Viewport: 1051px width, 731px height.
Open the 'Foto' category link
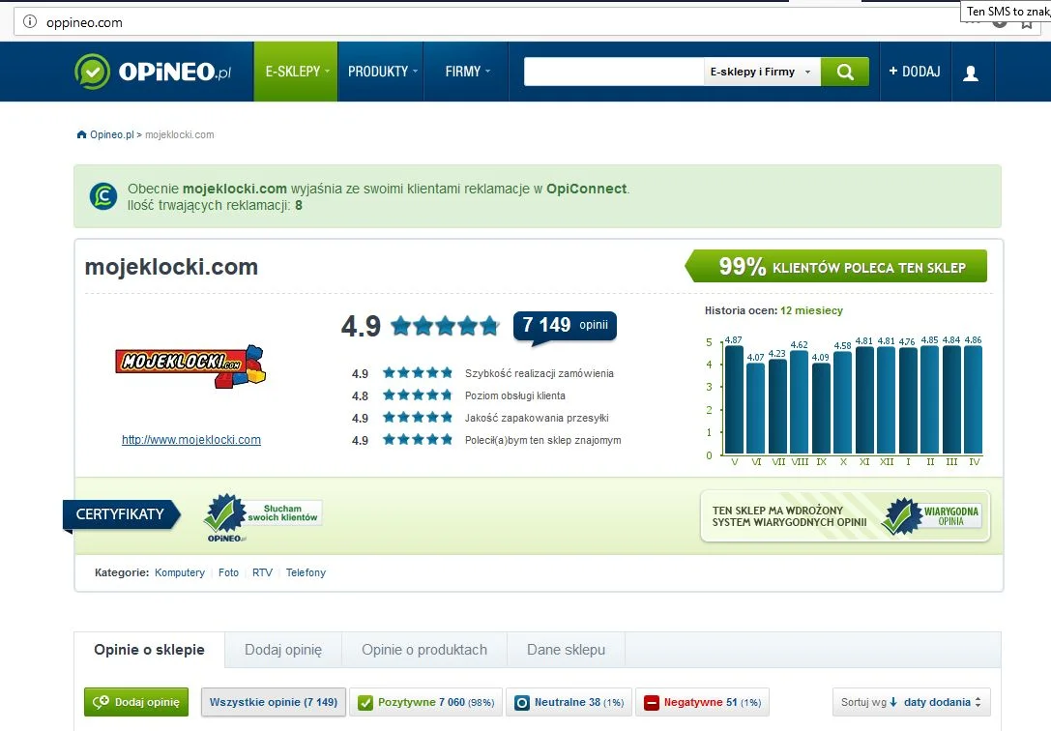228,572
